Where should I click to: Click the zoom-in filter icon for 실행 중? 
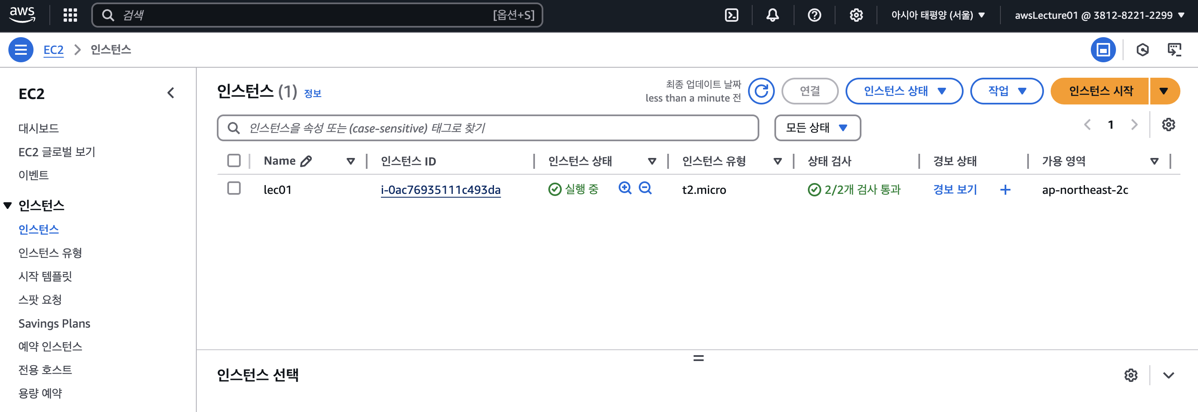click(x=625, y=188)
